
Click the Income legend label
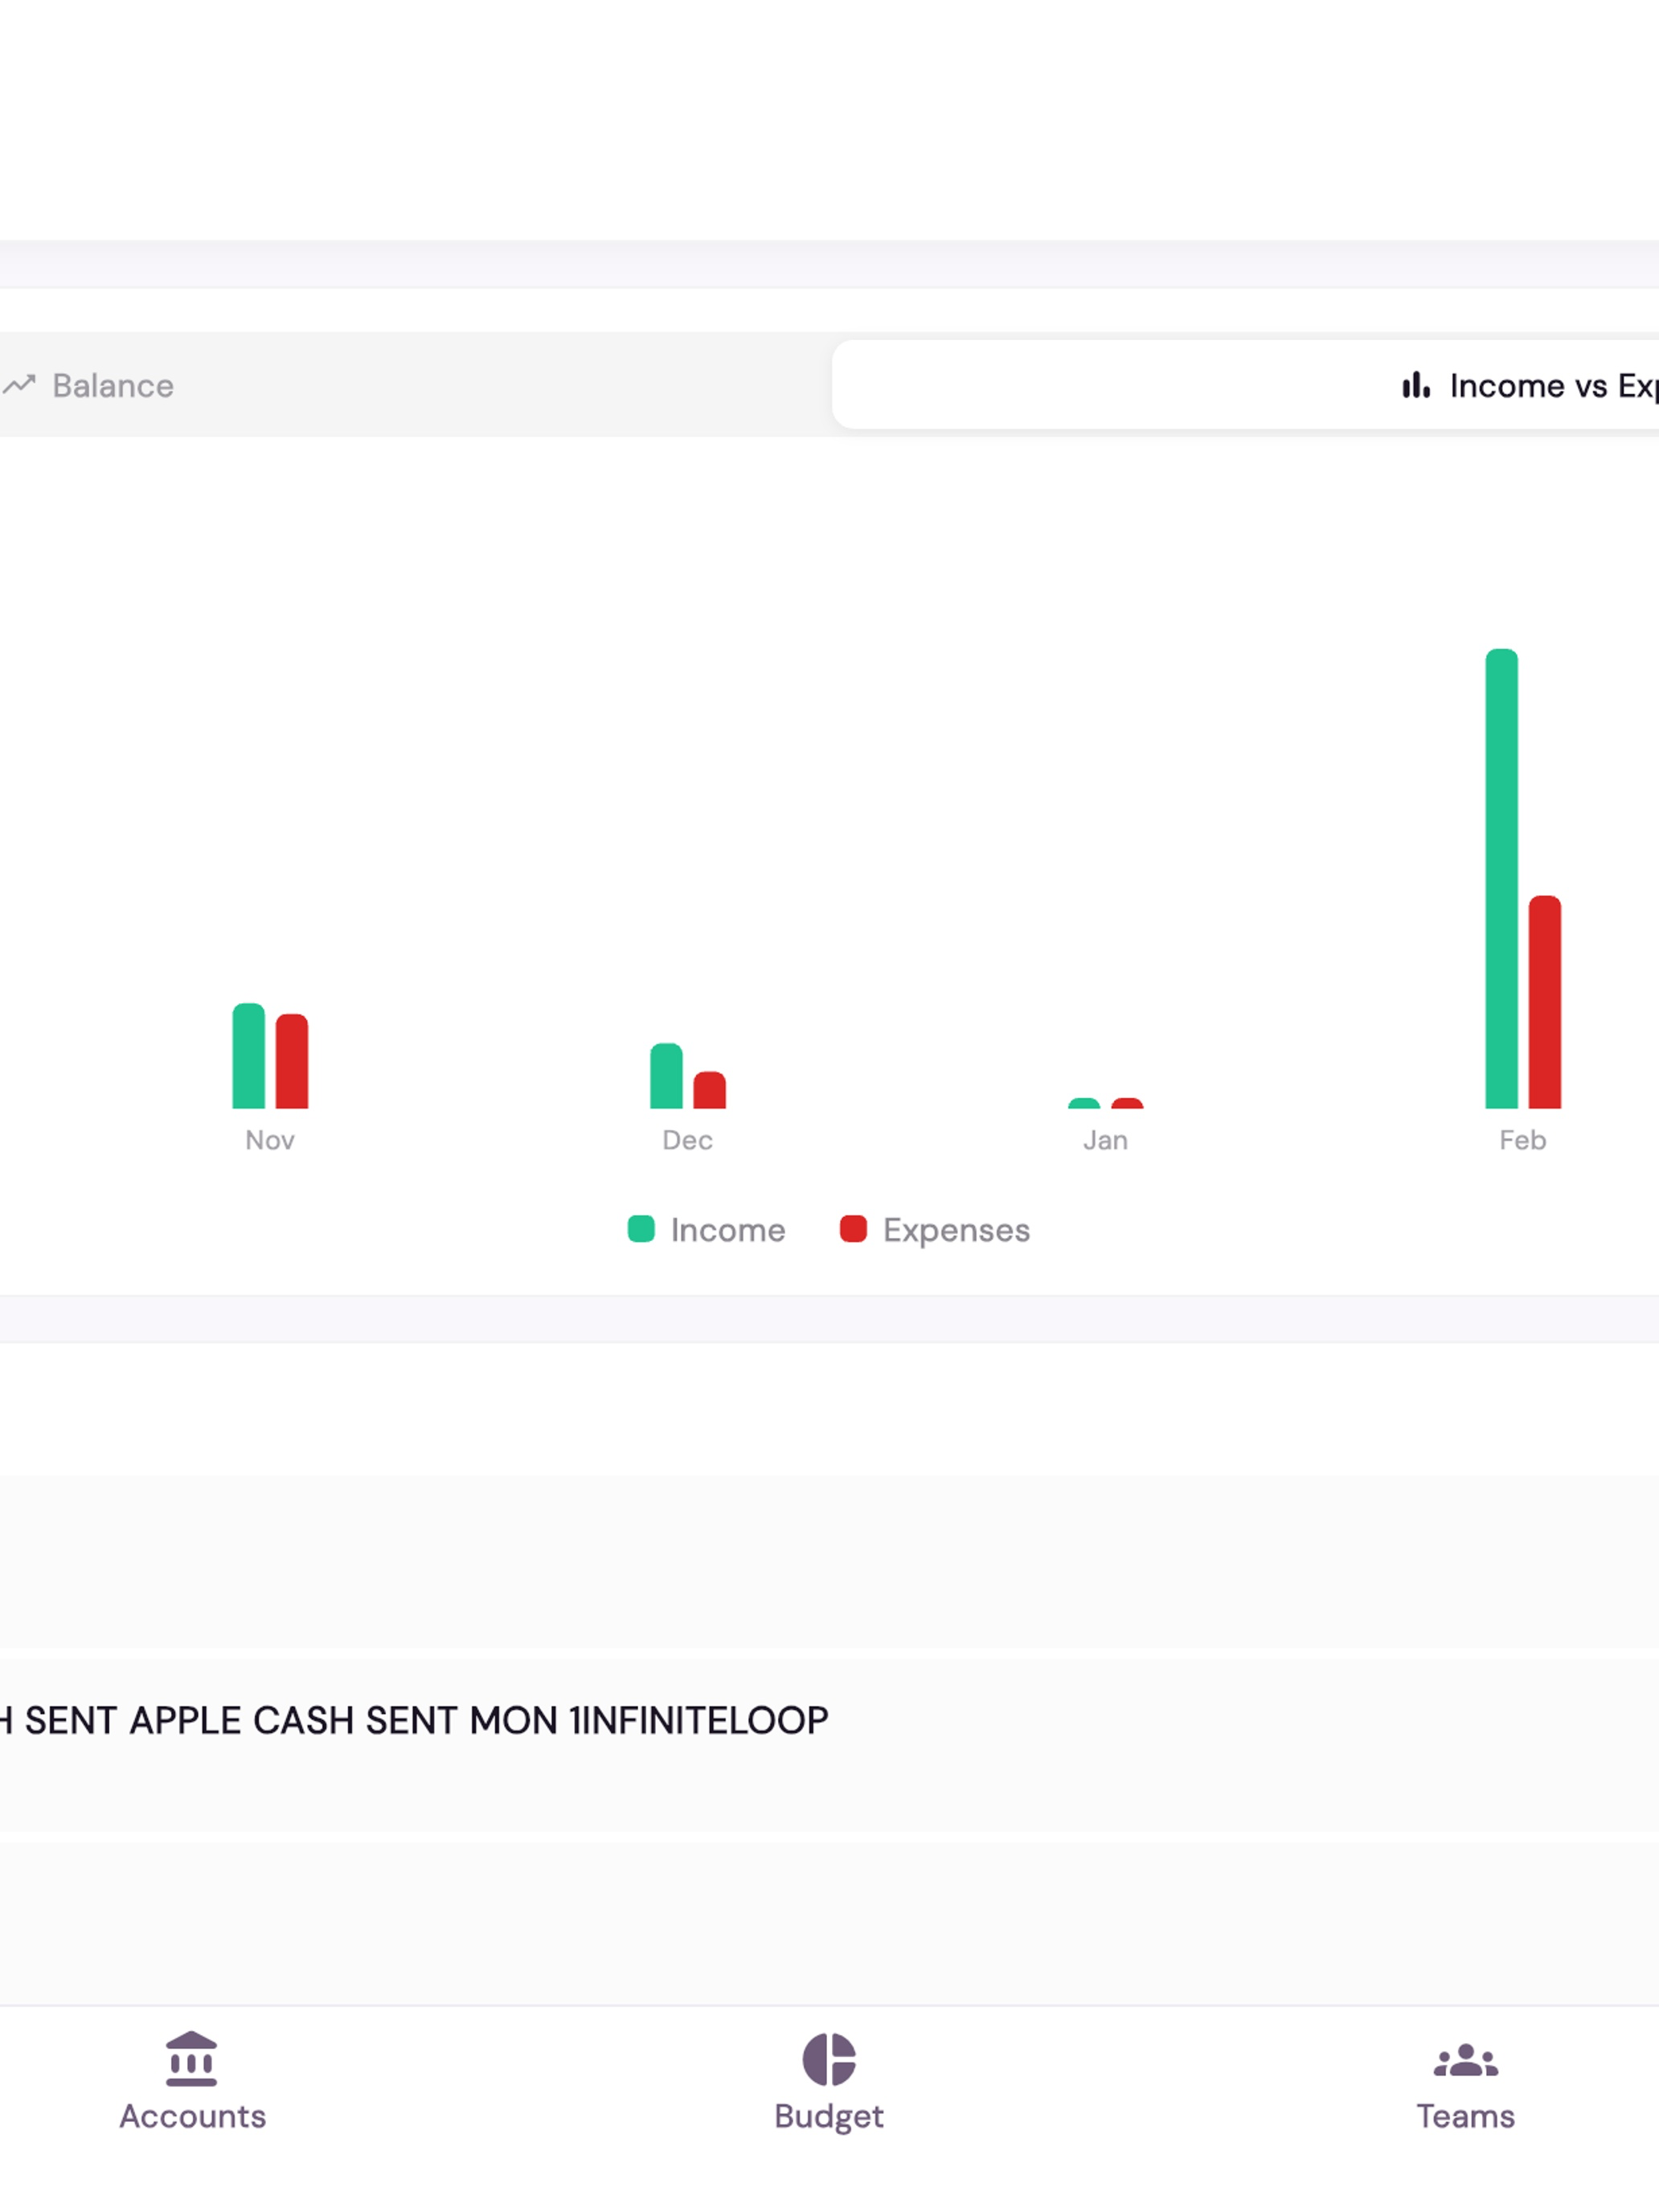coord(728,1230)
